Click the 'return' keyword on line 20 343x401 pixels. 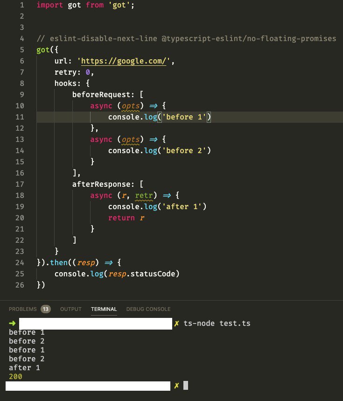(x=121, y=218)
